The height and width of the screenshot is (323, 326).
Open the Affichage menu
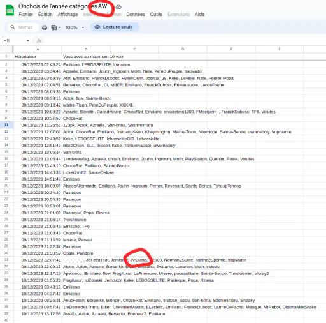67,15
